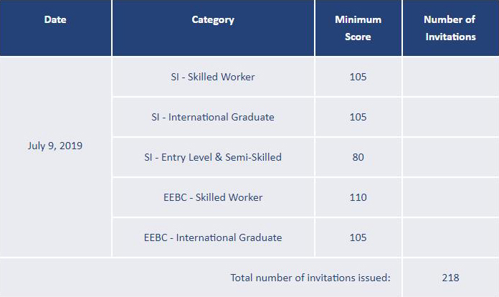
Task: Click the minimum score value 110
Action: 358,197
